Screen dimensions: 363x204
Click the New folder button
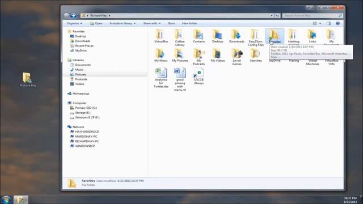click(x=189, y=23)
